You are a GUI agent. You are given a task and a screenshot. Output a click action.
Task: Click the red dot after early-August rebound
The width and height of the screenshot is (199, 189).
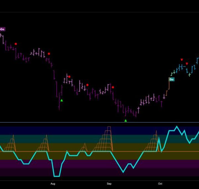tap(69, 77)
